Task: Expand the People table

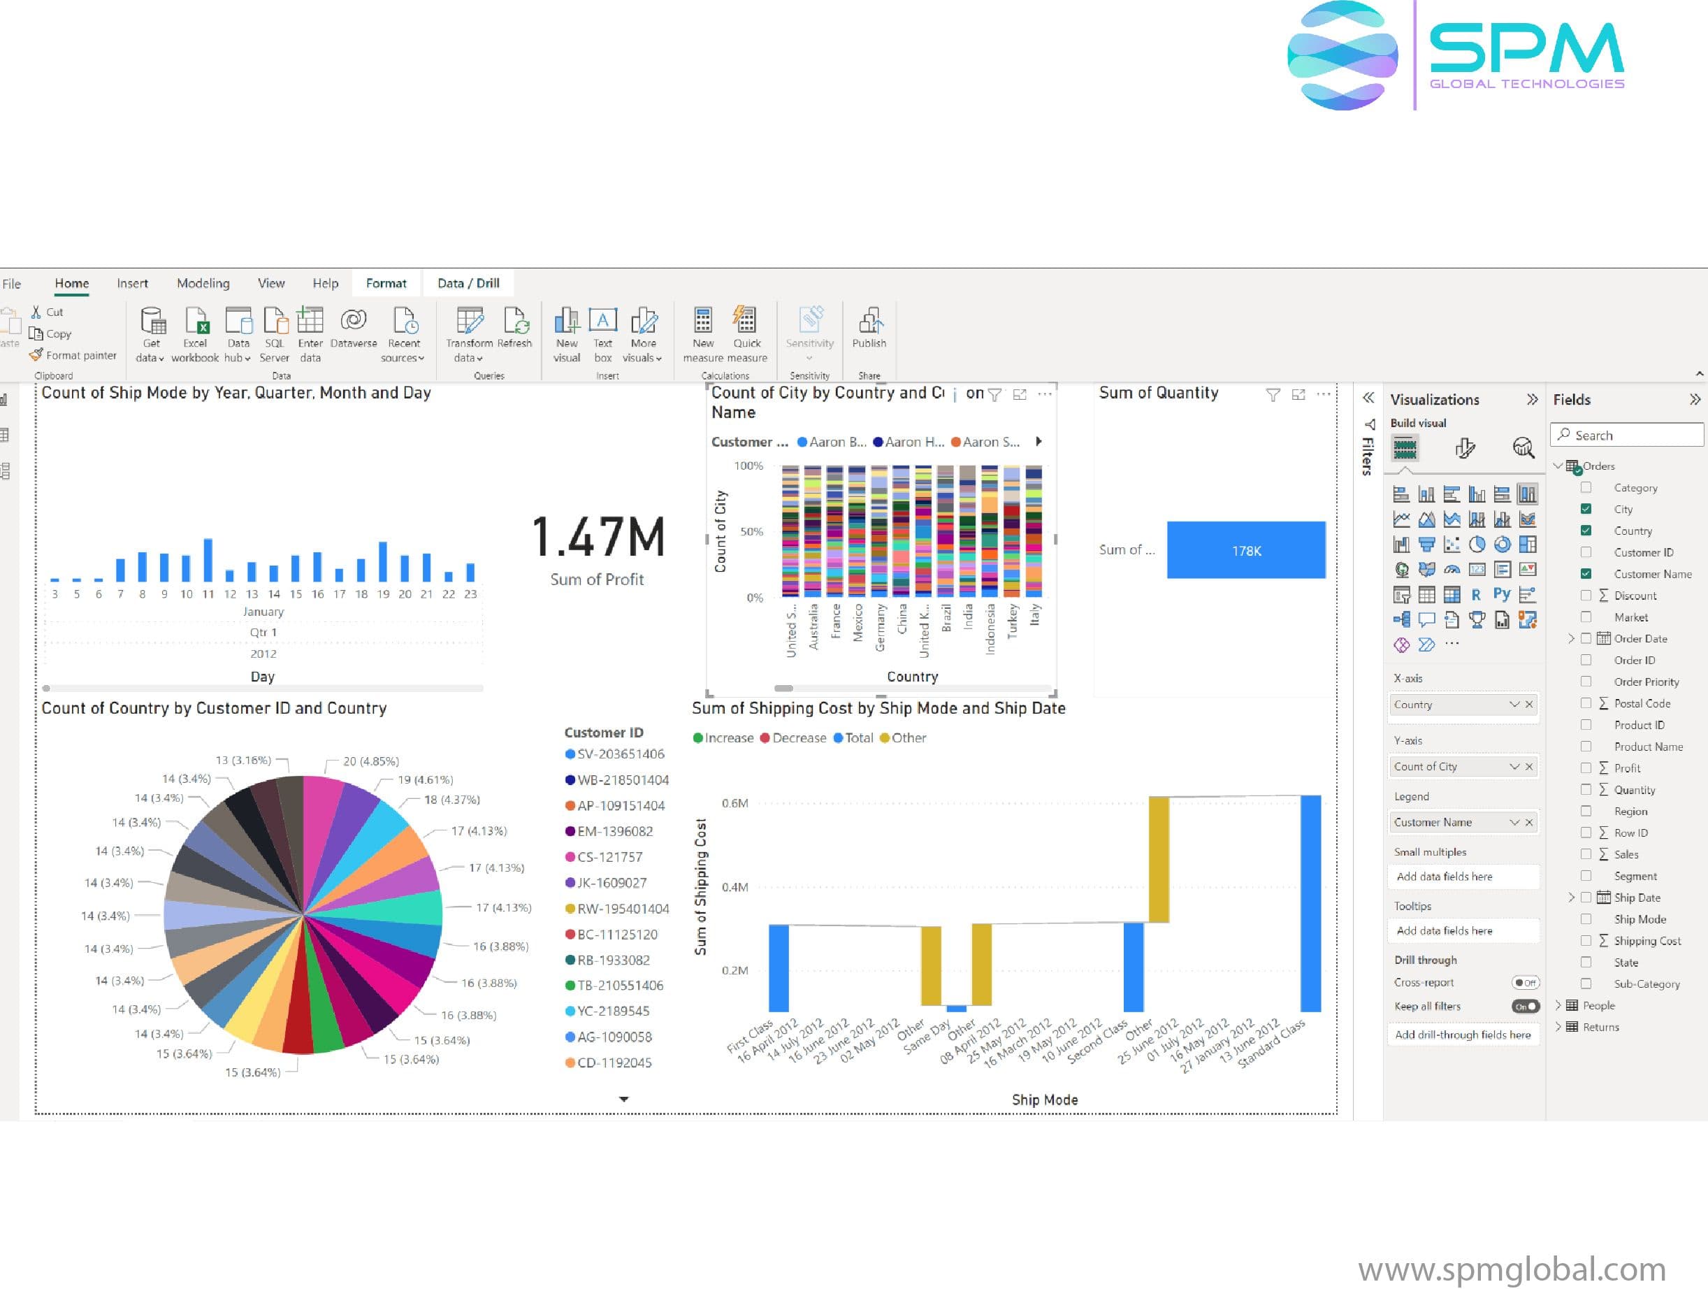Action: [x=1558, y=1006]
